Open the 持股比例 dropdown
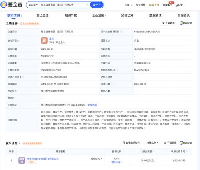This screenshot has width=200, height=170. [x=153, y=143]
